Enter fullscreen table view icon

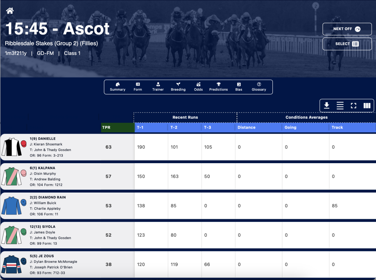354,105
